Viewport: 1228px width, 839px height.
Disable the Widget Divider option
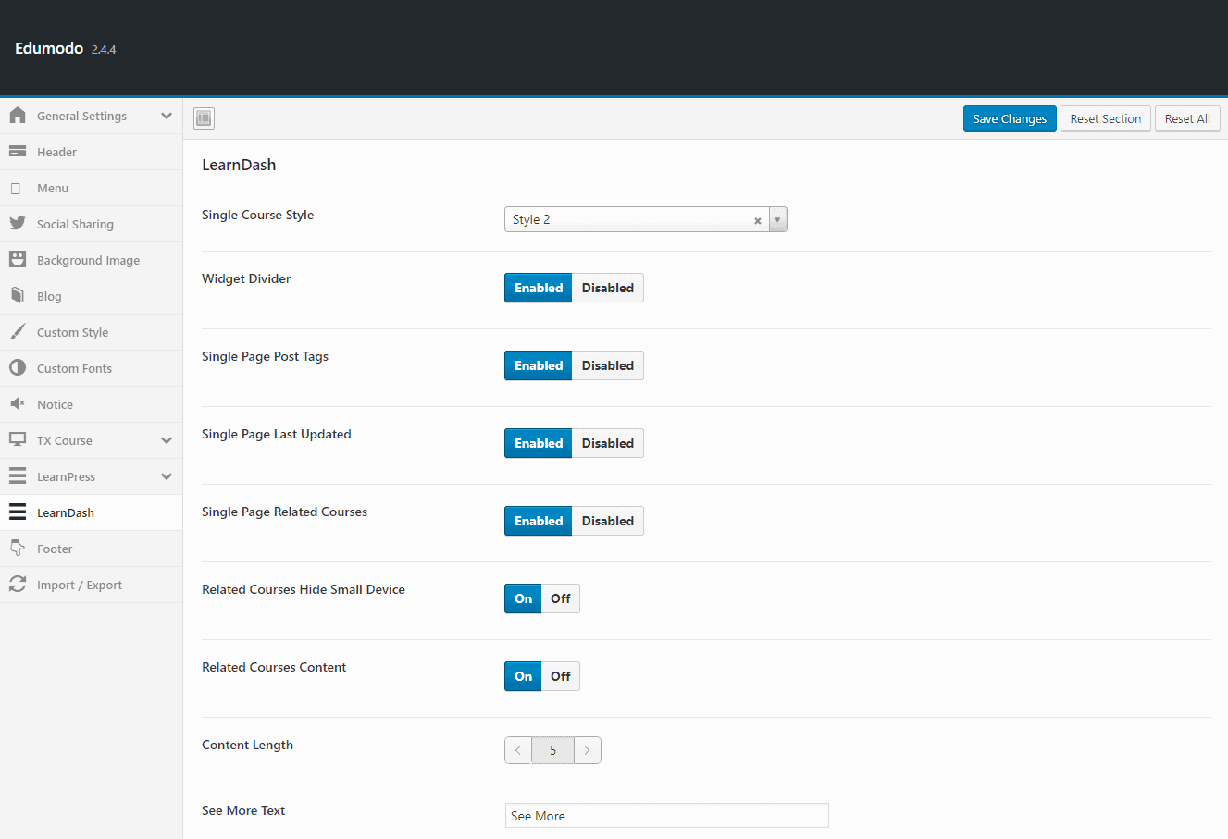[x=607, y=288]
